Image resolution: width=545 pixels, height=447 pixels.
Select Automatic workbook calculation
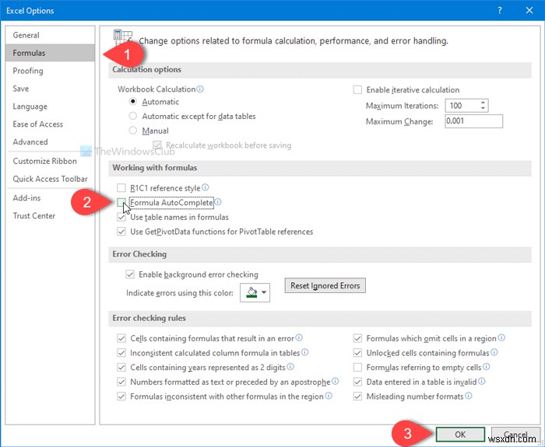[133, 102]
